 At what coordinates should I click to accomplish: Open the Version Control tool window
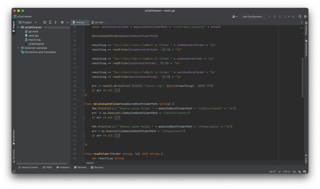(x=28, y=167)
